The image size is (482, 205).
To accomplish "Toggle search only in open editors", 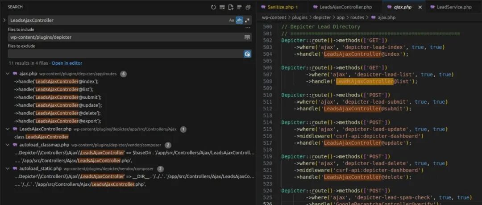I will coord(247,37).
